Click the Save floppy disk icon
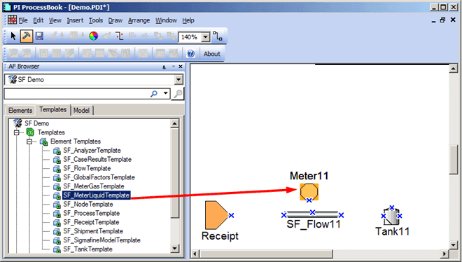 [39, 36]
